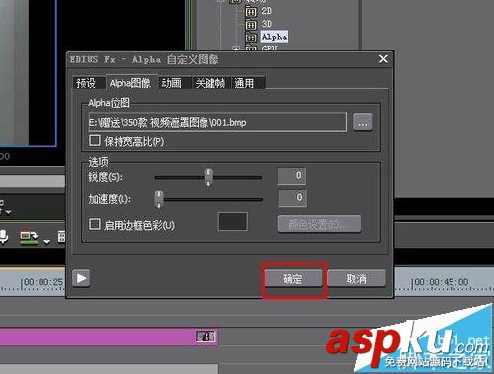Screen dimensions: 494x374
Task: Click the clip thumbnail on purple track
Action: coord(206,337)
